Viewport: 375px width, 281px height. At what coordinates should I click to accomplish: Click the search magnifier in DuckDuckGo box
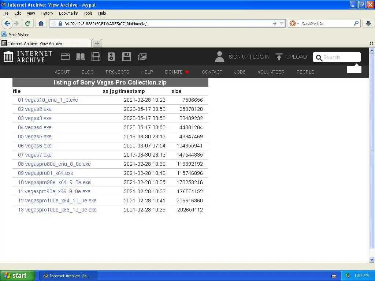(356, 23)
